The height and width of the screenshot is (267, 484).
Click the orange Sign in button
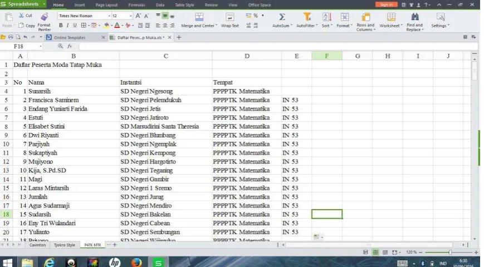point(386,4)
